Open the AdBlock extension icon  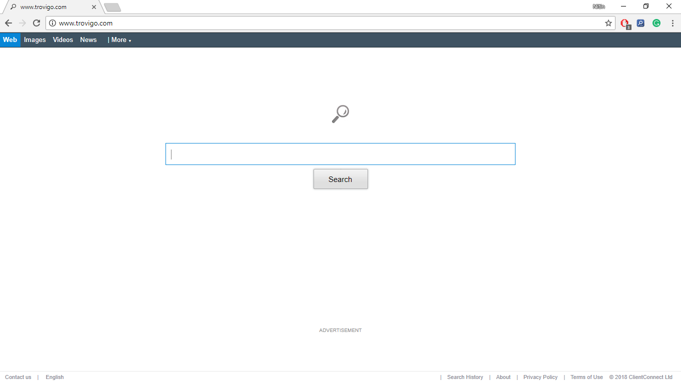(624, 23)
